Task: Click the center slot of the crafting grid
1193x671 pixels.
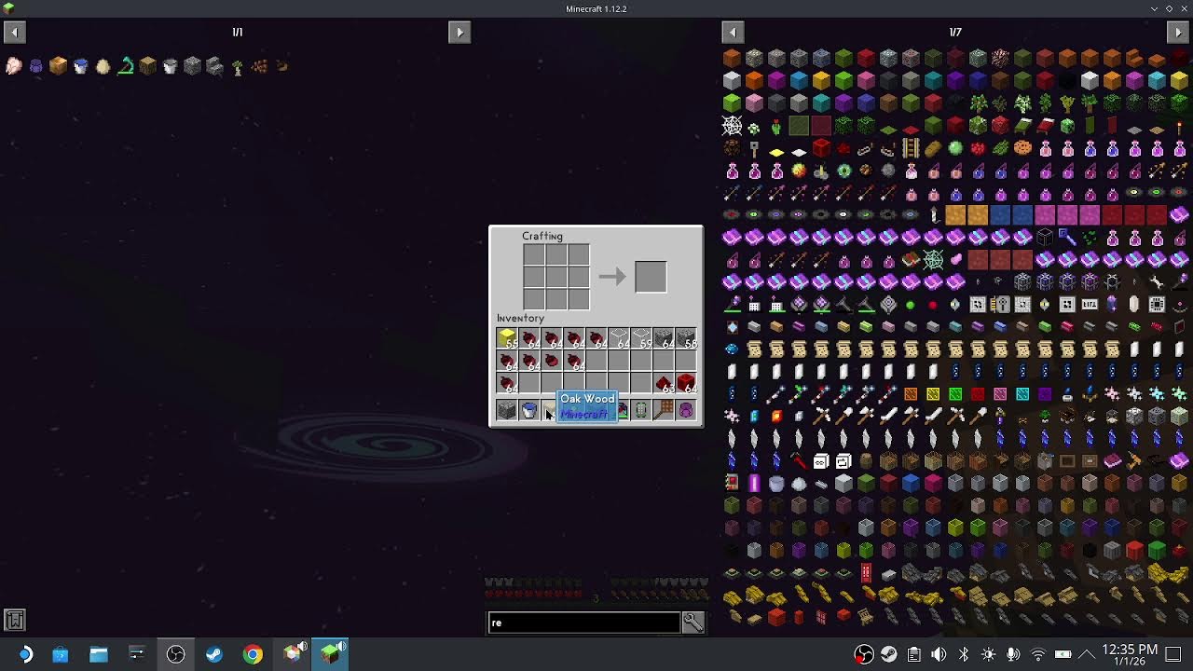Action: tap(556, 277)
